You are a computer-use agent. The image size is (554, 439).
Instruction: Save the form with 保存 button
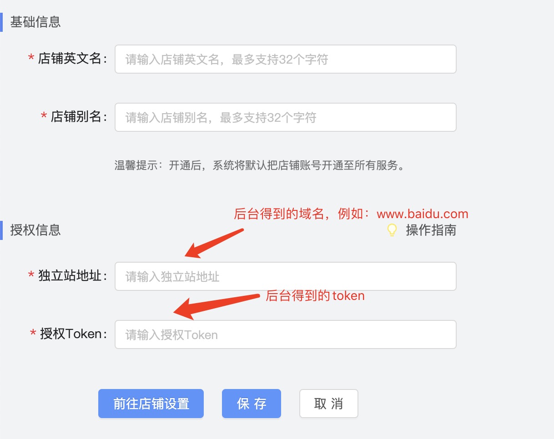252,404
